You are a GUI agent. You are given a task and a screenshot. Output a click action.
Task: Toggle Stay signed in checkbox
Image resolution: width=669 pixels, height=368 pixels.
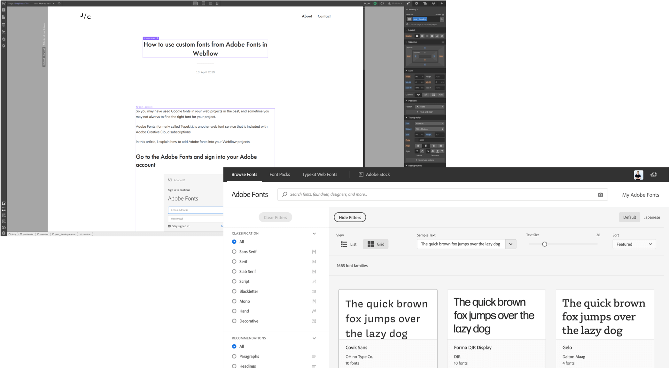tap(169, 226)
